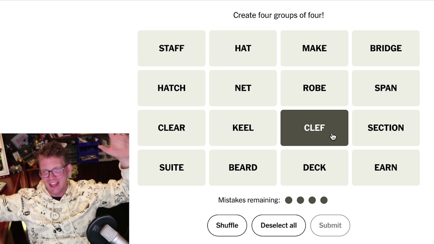Click the streamer webcam overlay
The height and width of the screenshot is (244, 434).
[64, 188]
